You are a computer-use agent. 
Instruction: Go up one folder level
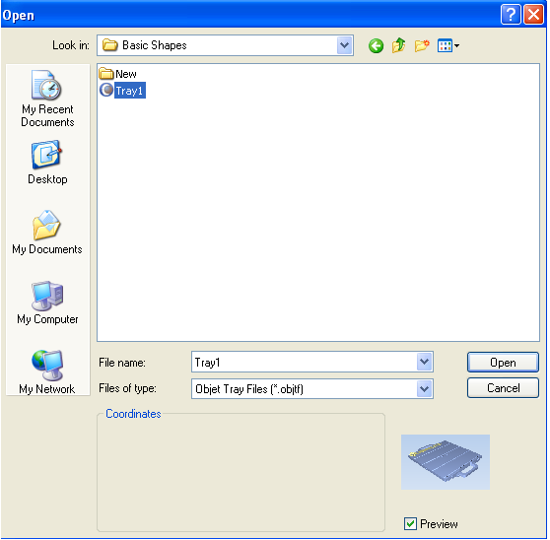(x=398, y=45)
